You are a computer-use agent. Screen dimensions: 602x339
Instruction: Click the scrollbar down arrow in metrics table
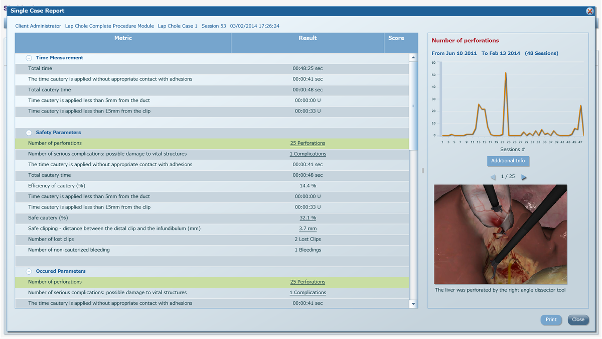(413, 304)
